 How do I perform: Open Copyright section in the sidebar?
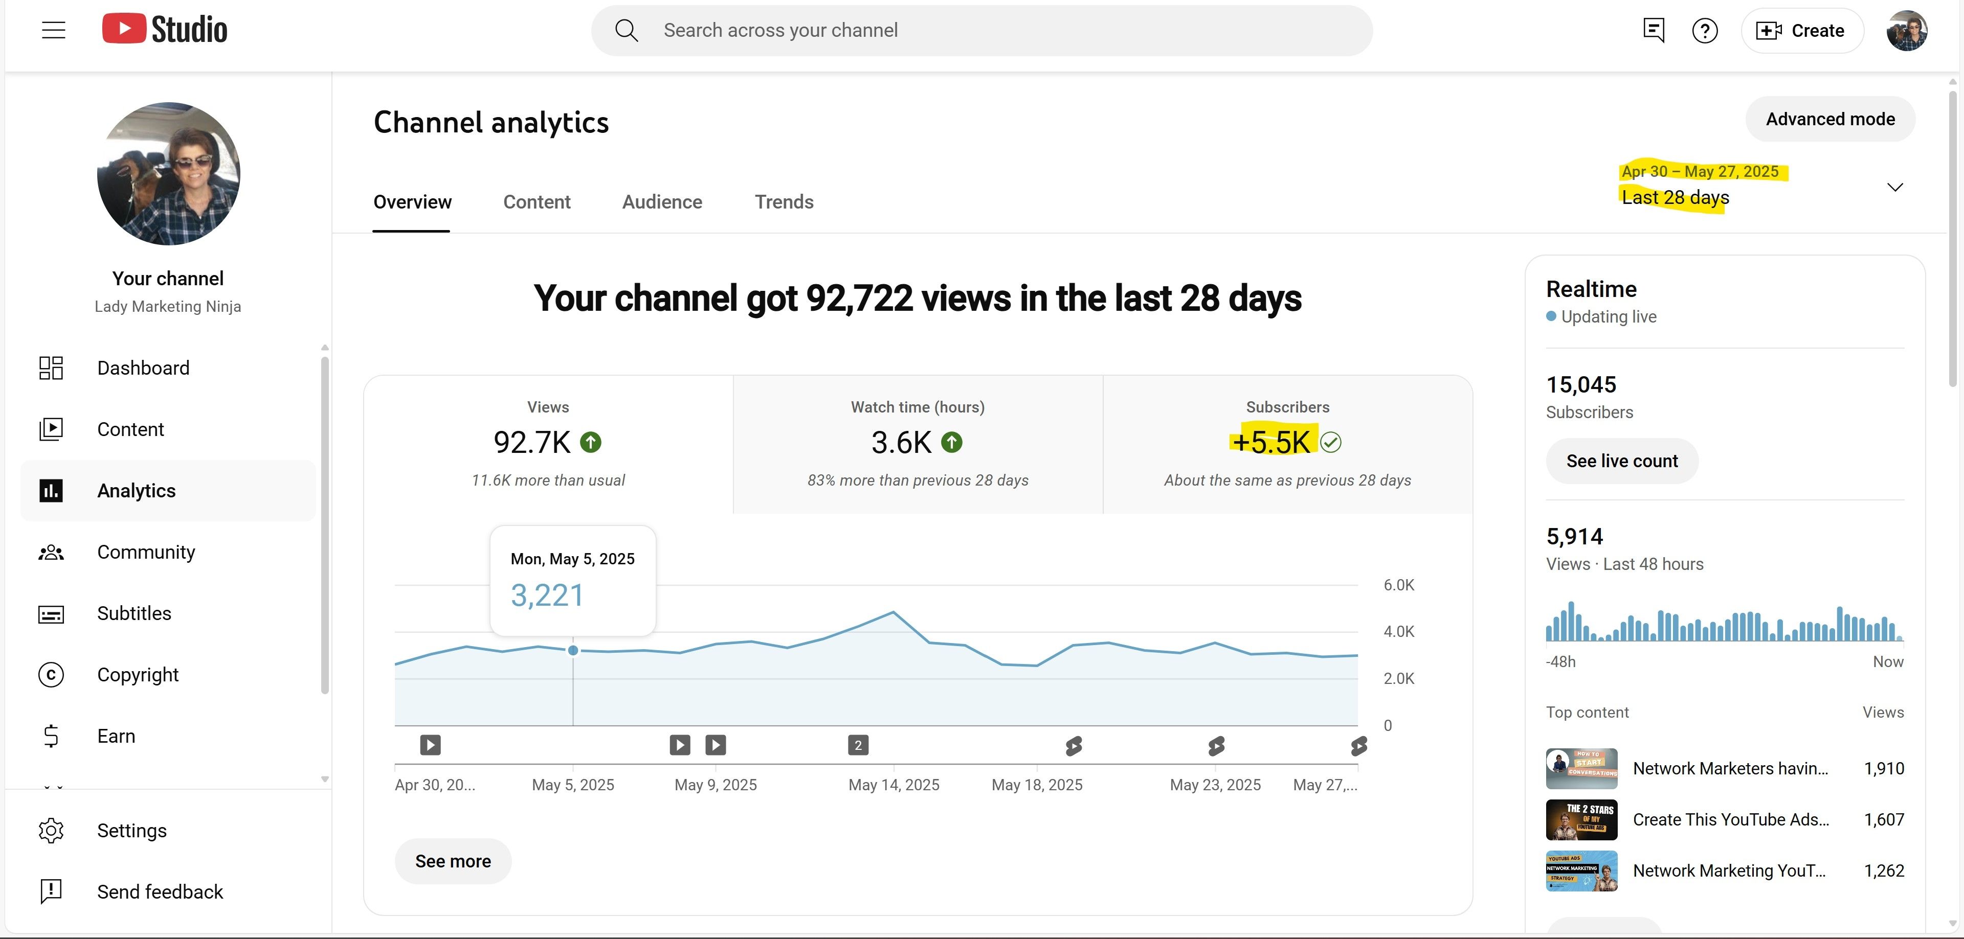[x=137, y=675]
